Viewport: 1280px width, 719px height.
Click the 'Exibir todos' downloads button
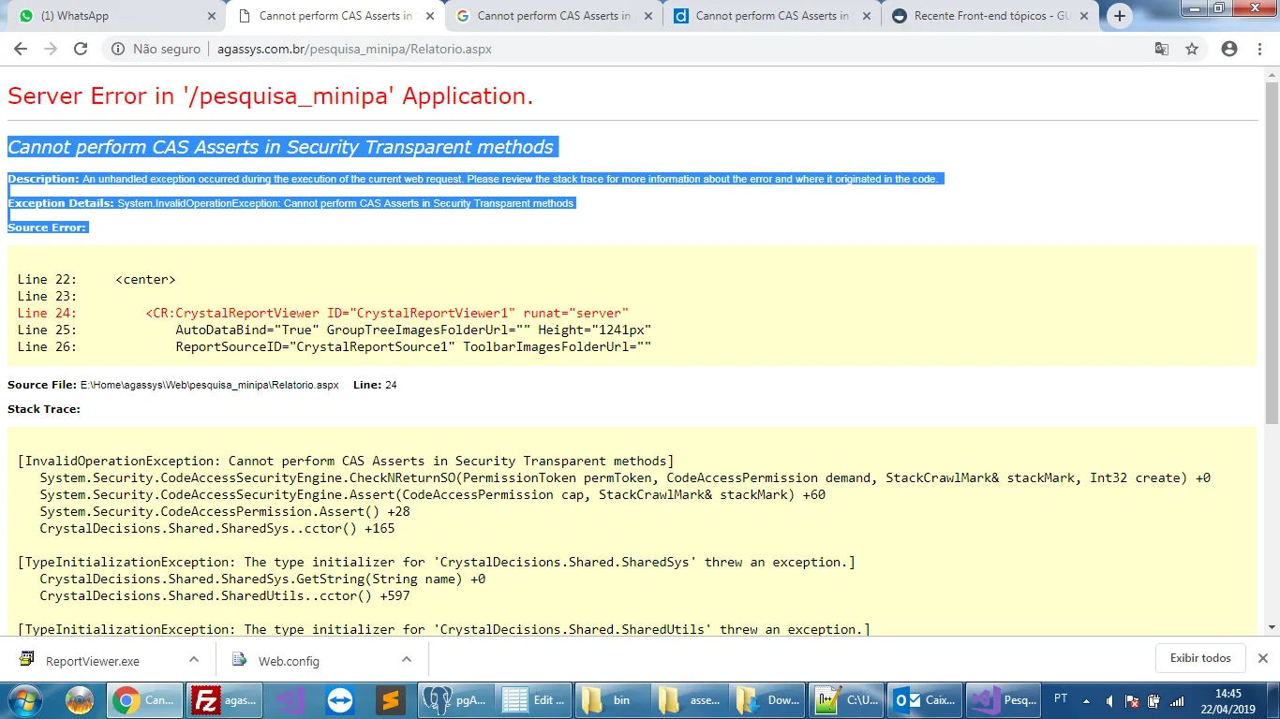click(1199, 658)
